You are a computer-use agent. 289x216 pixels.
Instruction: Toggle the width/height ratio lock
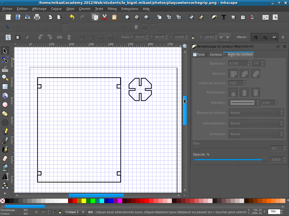[193, 37]
